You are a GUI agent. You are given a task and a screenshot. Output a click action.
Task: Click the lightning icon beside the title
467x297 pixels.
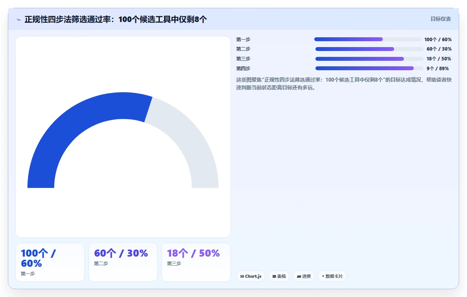[19, 20]
